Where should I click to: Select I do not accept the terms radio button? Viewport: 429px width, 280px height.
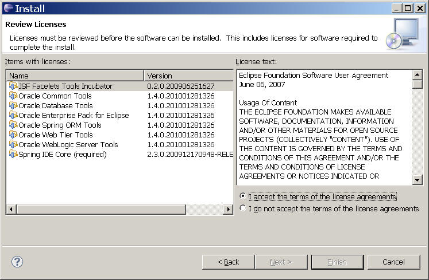(243, 208)
